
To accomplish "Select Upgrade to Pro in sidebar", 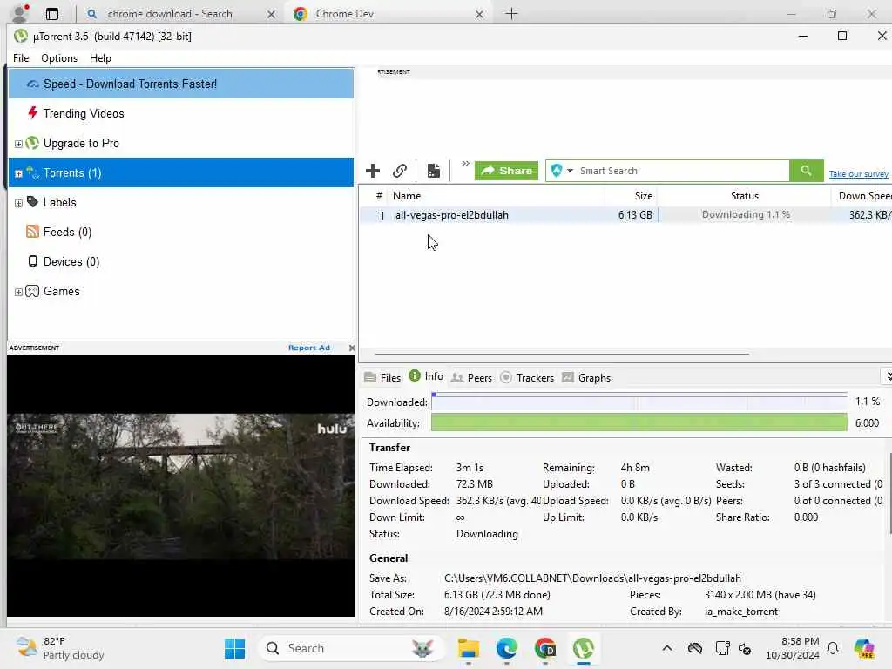I will (x=81, y=144).
